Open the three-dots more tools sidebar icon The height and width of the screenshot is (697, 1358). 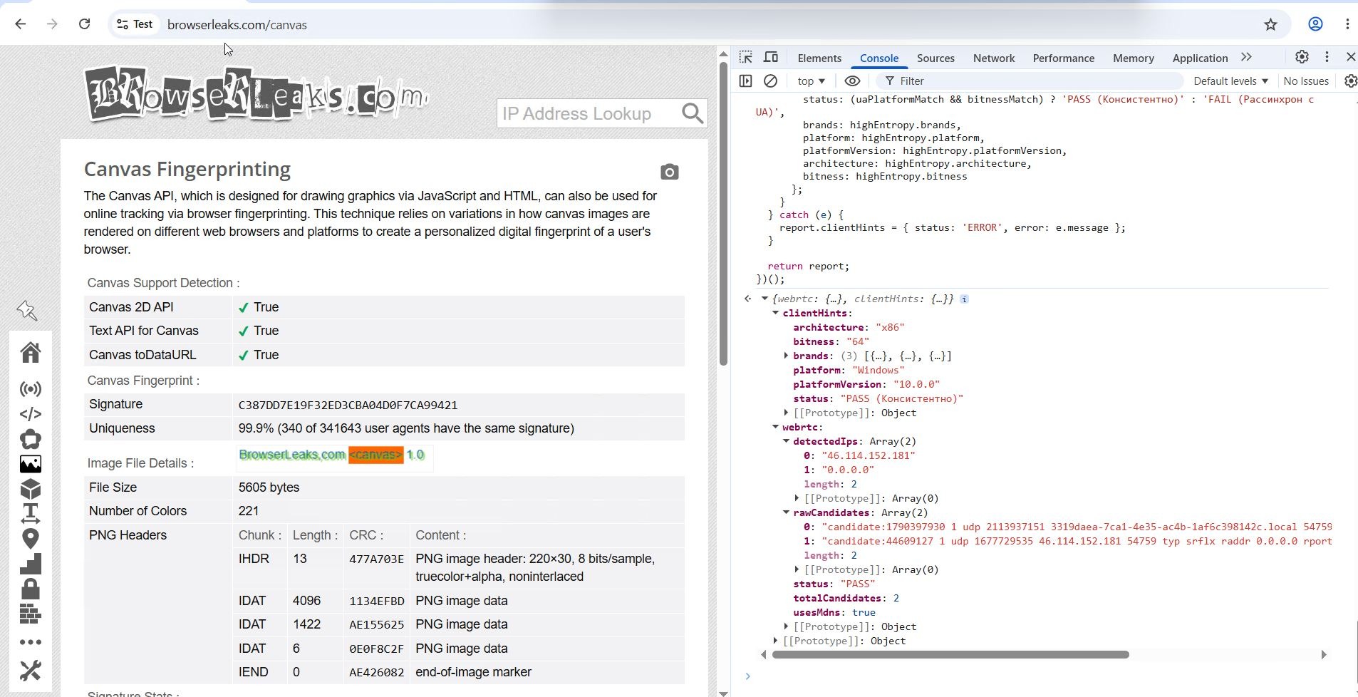[30, 642]
